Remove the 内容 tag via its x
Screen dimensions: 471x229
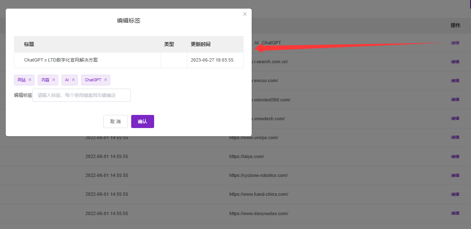click(53, 80)
